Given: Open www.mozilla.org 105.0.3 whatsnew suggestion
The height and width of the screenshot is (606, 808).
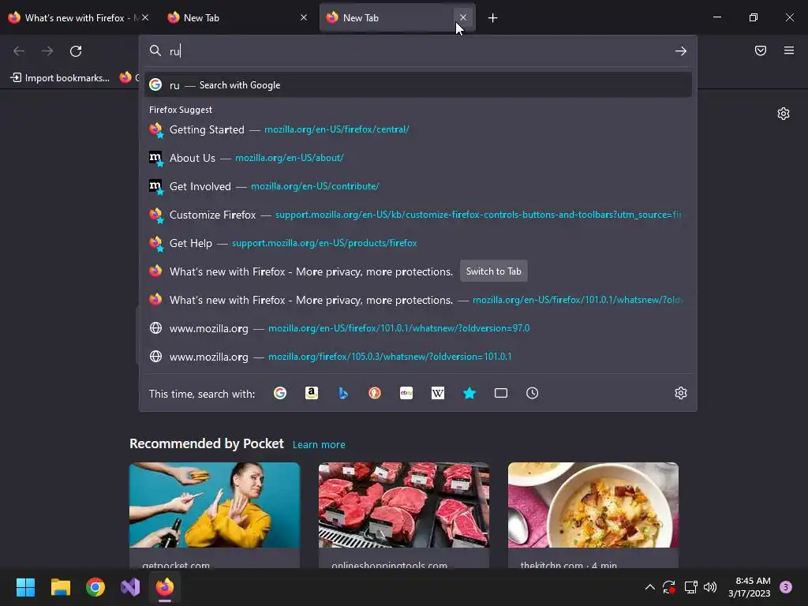Looking at the screenshot, I should click(x=418, y=356).
